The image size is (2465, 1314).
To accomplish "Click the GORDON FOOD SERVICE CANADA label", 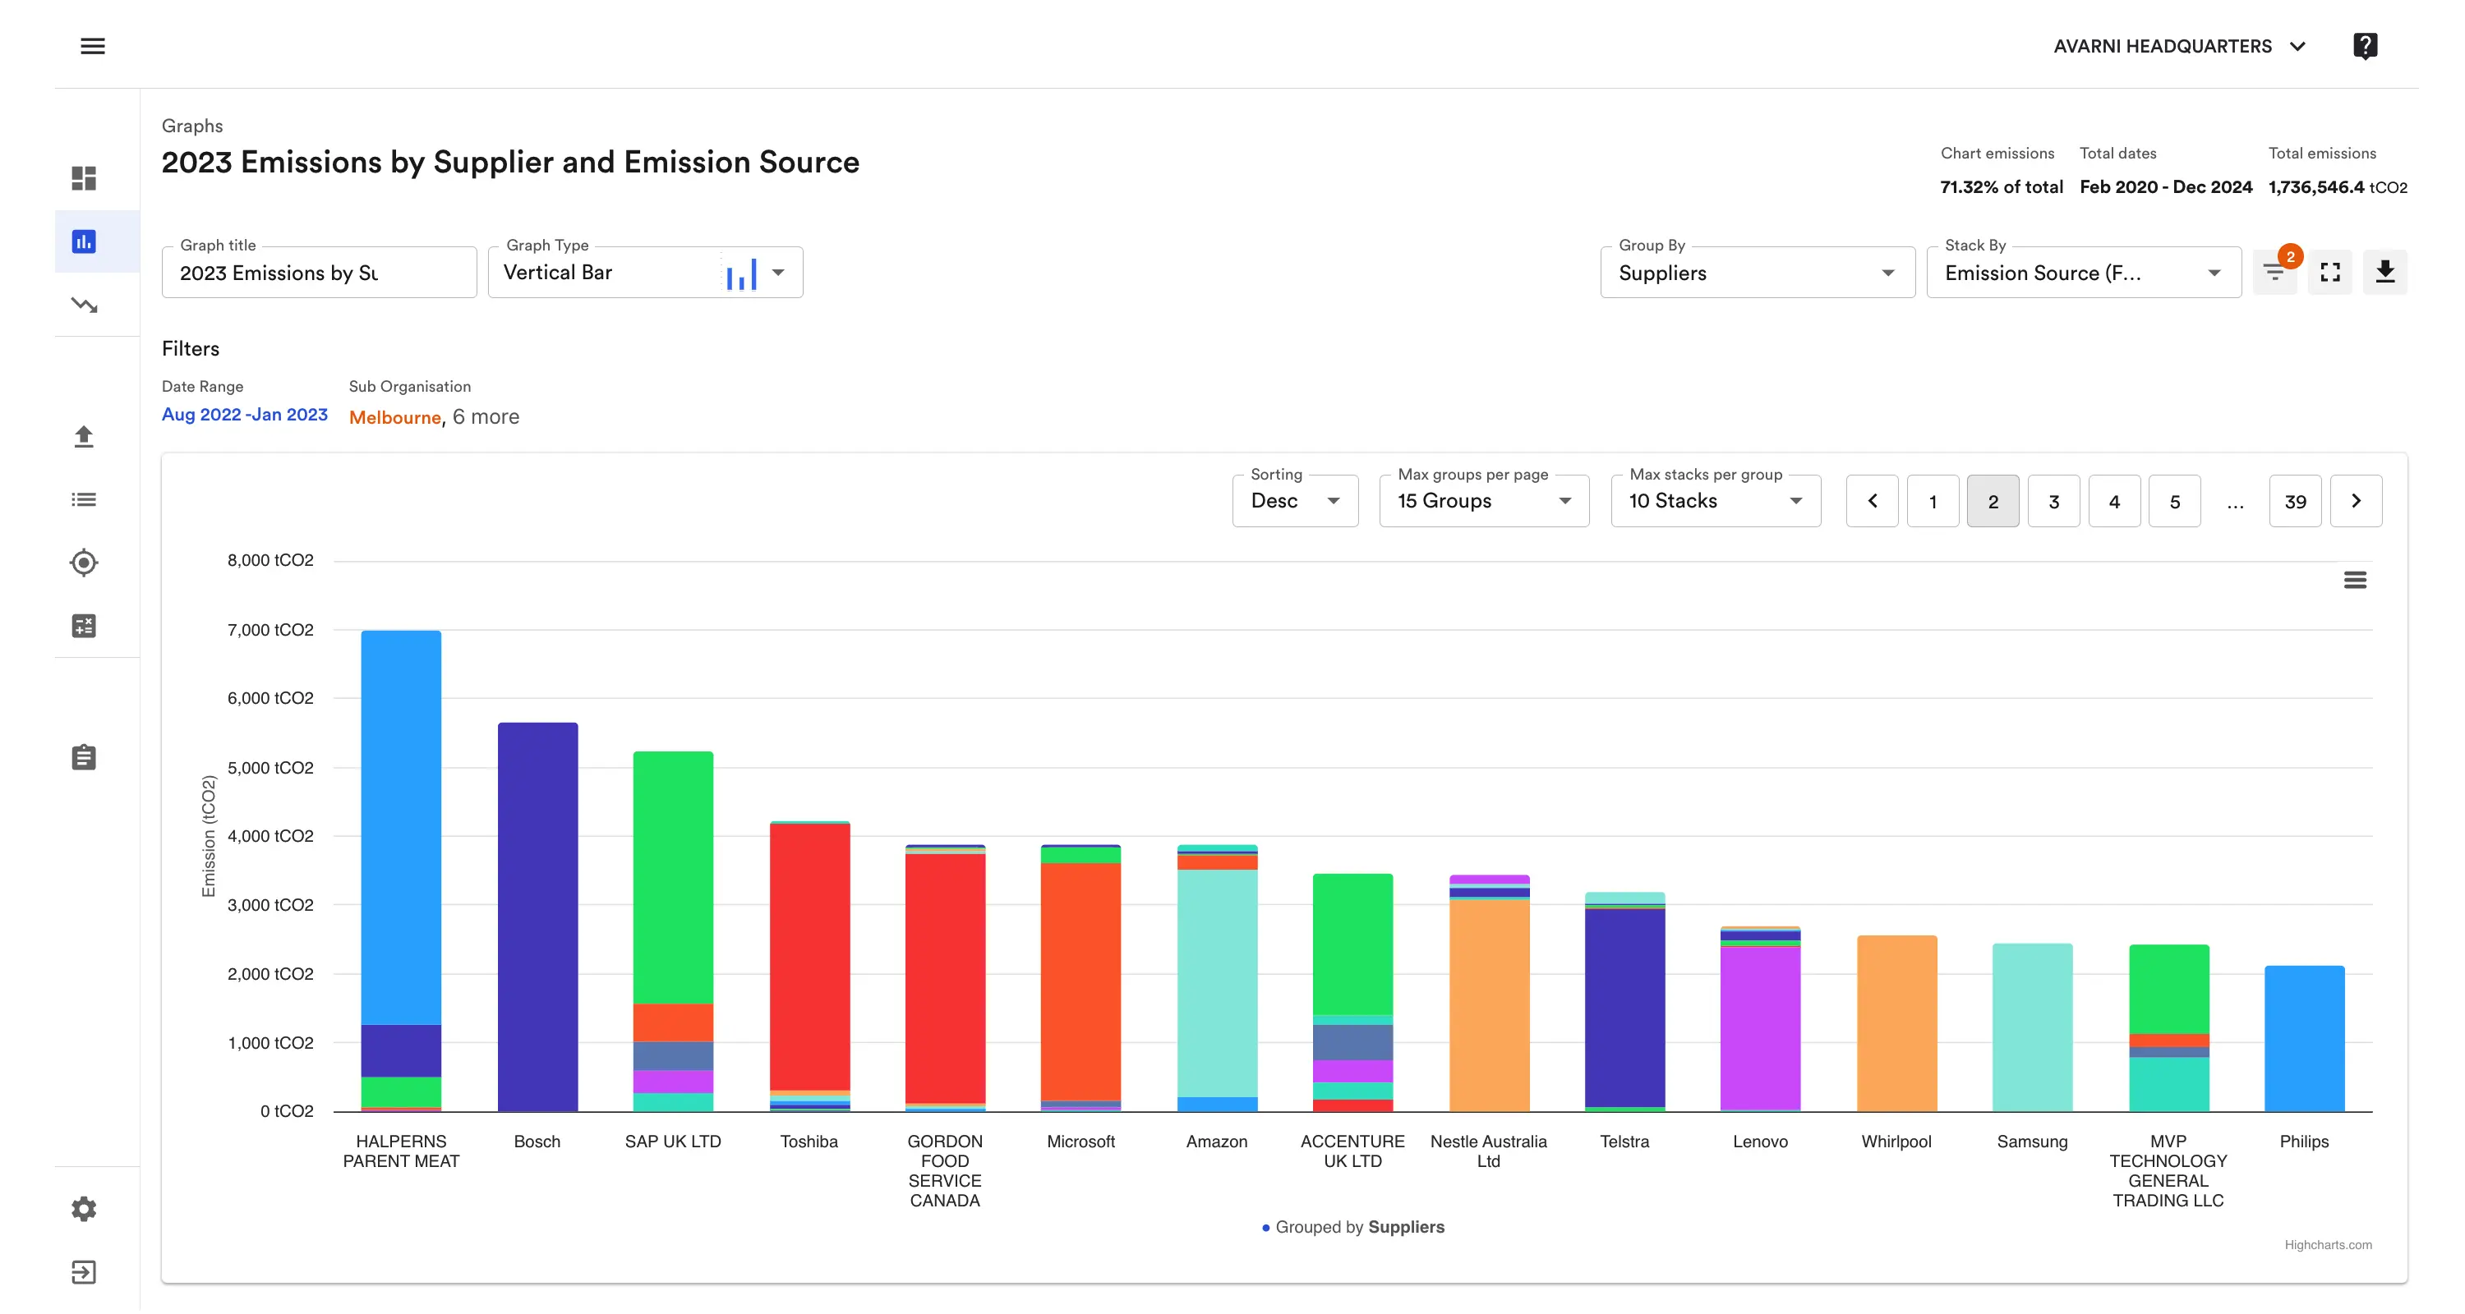I will click(x=944, y=1171).
